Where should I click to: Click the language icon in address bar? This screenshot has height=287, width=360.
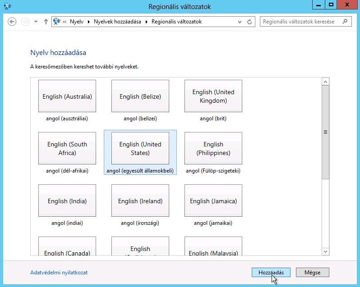[57, 22]
